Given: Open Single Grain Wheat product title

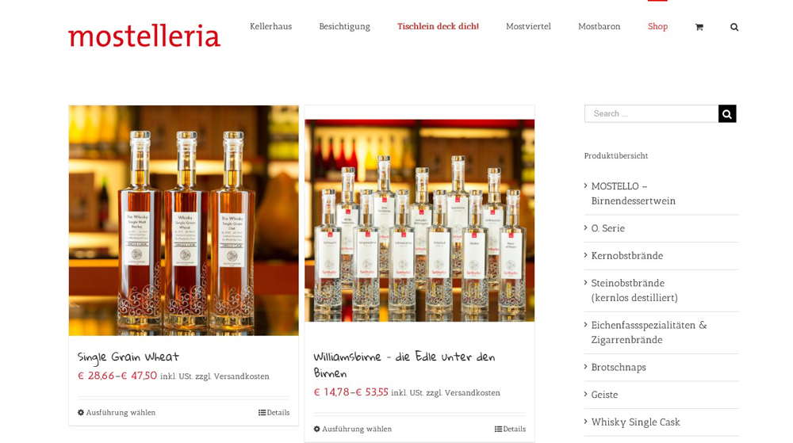Looking at the screenshot, I should [128, 357].
